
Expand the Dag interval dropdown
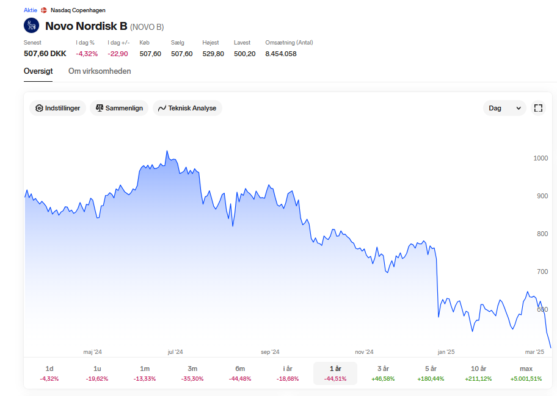(x=504, y=108)
